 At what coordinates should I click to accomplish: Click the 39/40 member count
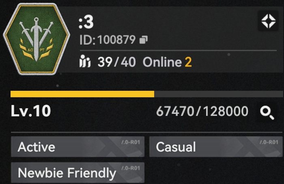[x=117, y=62]
